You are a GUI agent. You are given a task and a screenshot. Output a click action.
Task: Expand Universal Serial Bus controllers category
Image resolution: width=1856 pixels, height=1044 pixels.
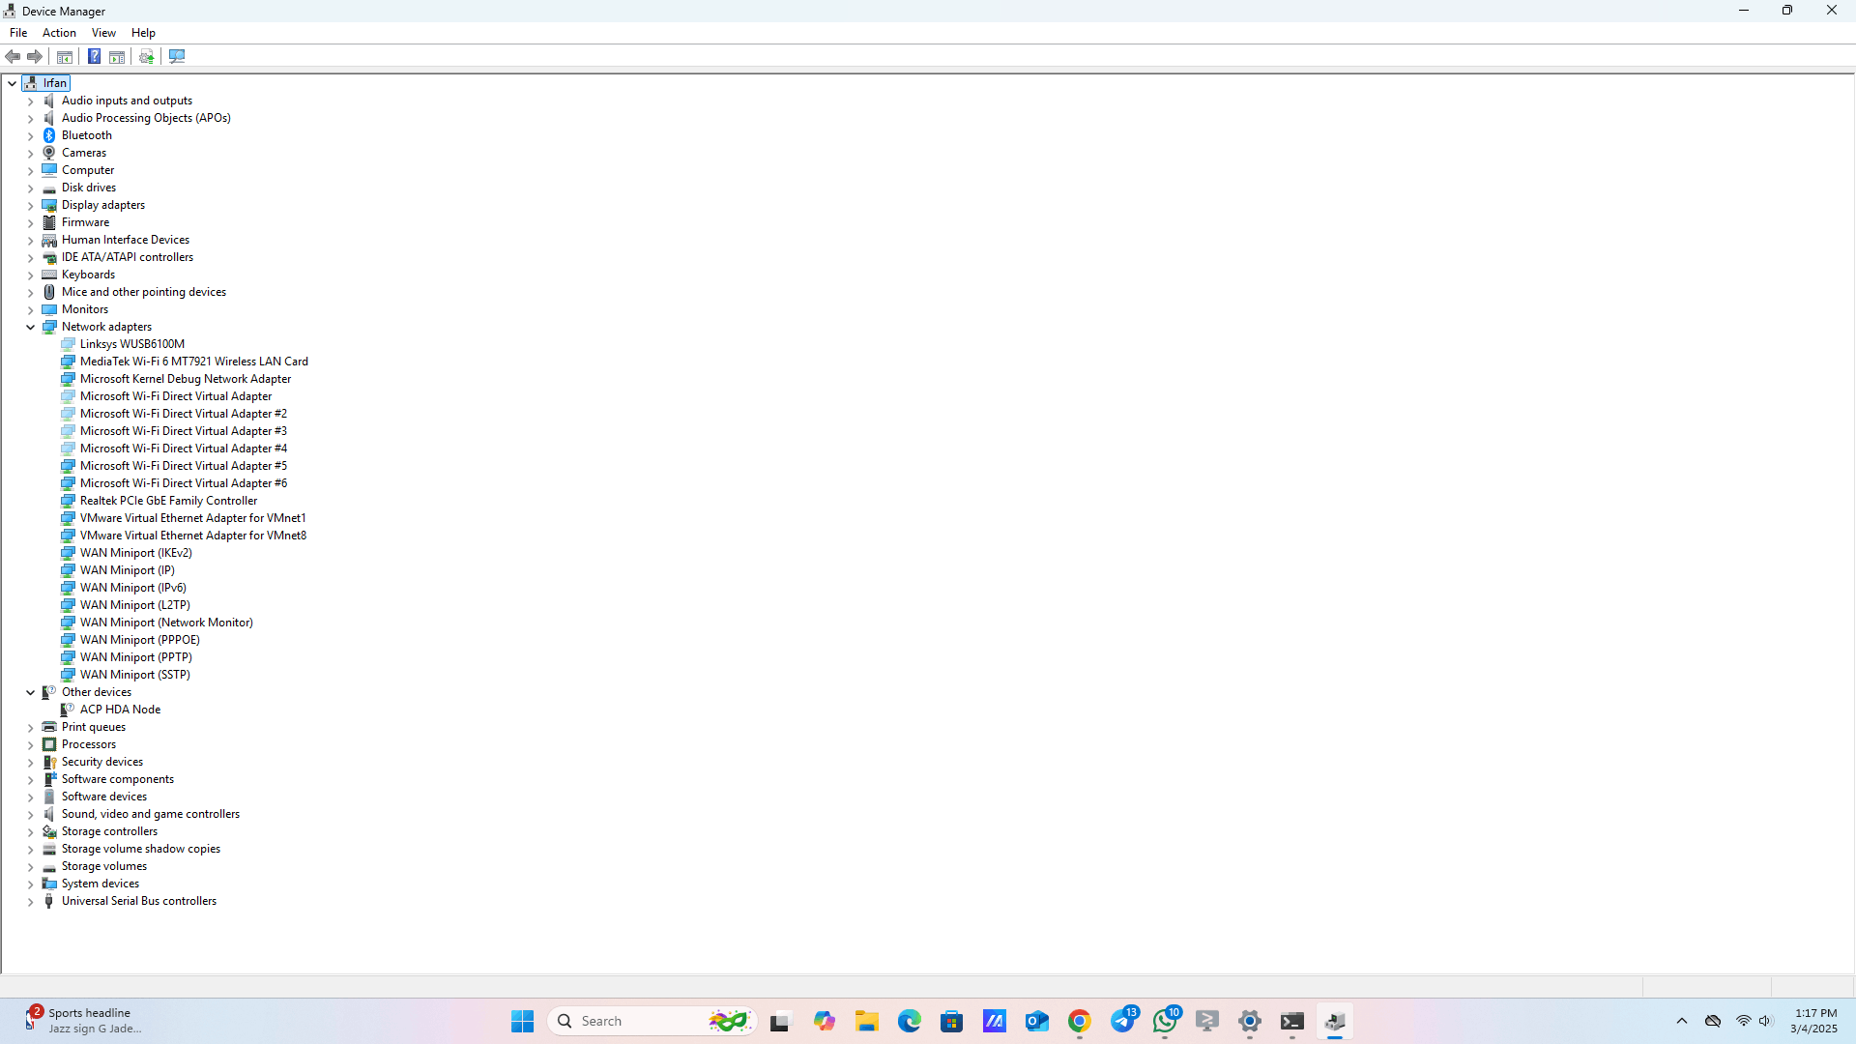pos(30,902)
